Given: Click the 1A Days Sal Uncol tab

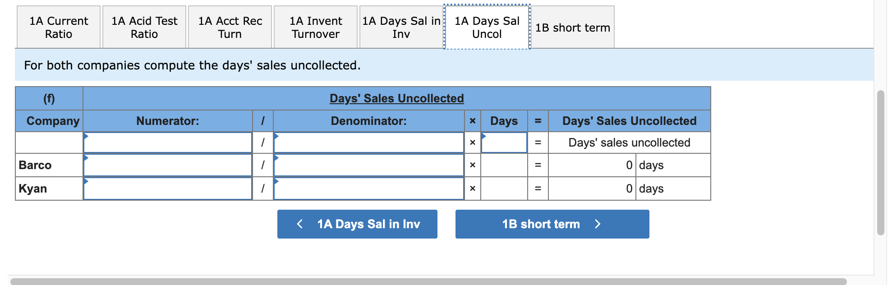Looking at the screenshot, I should 487,27.
